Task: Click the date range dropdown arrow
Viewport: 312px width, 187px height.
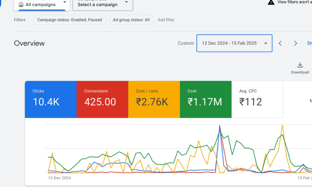Action: click(266, 43)
